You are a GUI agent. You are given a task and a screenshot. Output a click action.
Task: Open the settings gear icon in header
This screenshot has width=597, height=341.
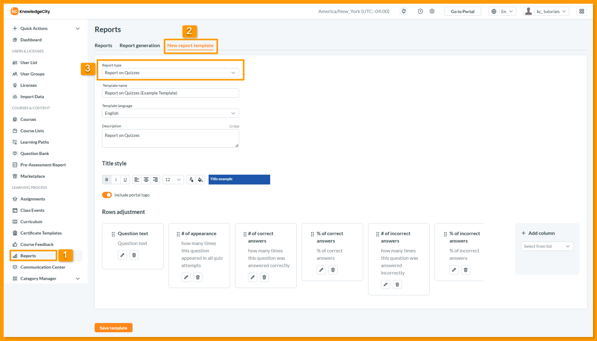(432, 11)
